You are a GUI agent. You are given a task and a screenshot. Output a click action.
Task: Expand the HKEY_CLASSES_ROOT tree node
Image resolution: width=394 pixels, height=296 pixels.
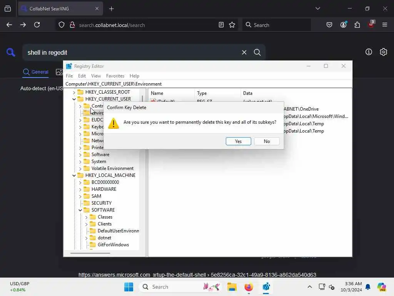(x=74, y=92)
